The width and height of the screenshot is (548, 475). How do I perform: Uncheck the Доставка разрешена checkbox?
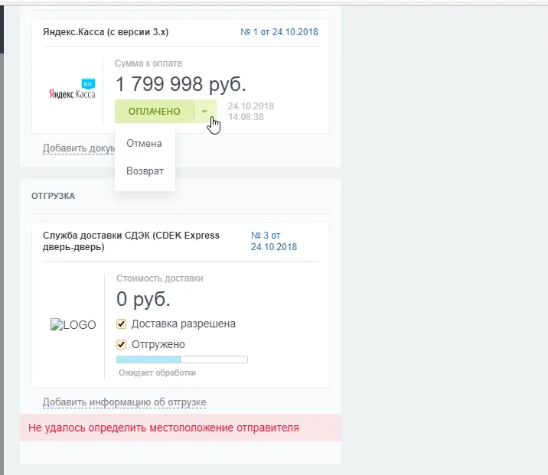pyautogui.click(x=121, y=324)
